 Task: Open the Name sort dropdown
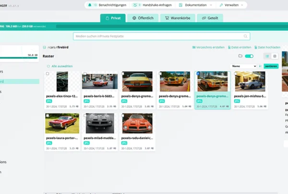click(243, 66)
